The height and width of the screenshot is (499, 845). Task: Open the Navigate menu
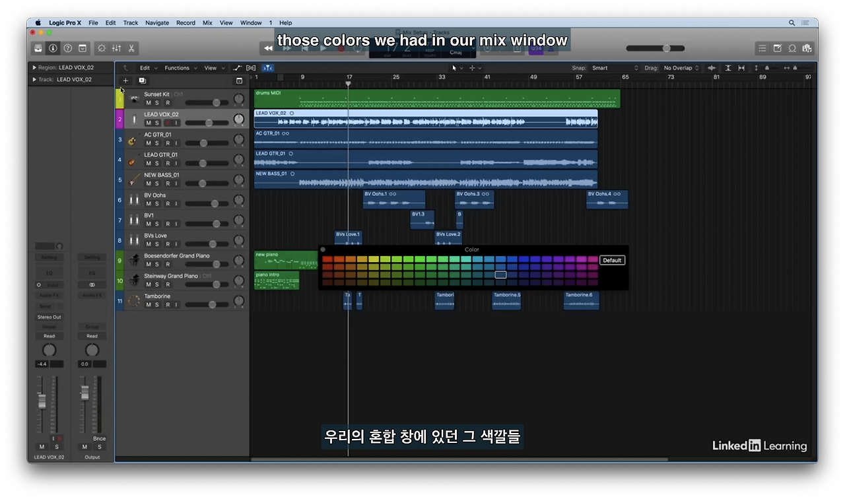(157, 22)
